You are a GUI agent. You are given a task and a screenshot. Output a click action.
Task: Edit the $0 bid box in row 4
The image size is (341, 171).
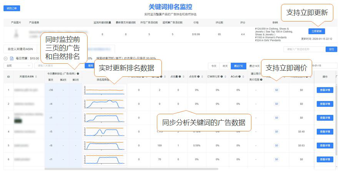tap(276, 132)
